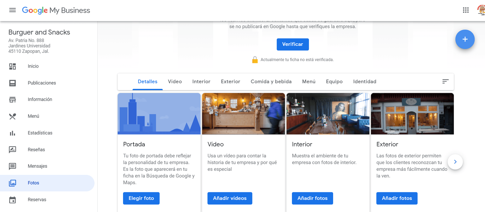Viewport: 485px width, 212px height.
Task: Click the Inicio dashboard icon
Action: [x=12, y=66]
